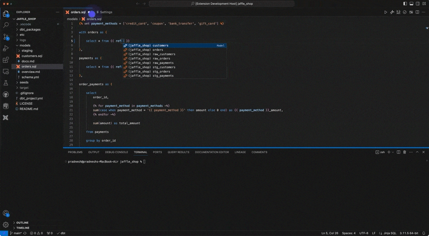Kill the terminal with the trash icon
Viewport: 429px width, 236px height.
click(x=405, y=152)
